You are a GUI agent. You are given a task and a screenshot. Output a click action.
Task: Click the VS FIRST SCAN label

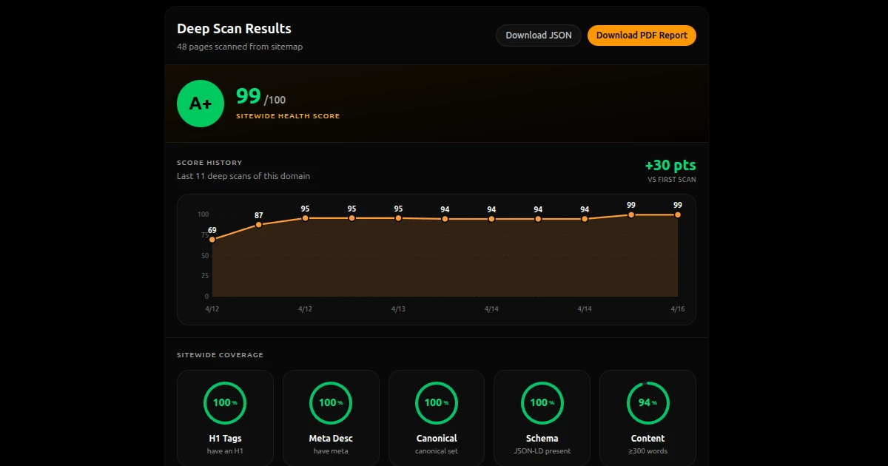coord(672,180)
